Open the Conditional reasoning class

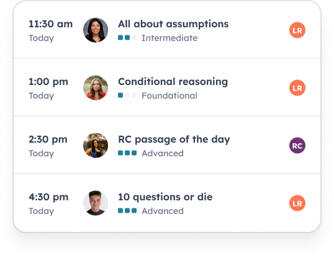coord(173,82)
